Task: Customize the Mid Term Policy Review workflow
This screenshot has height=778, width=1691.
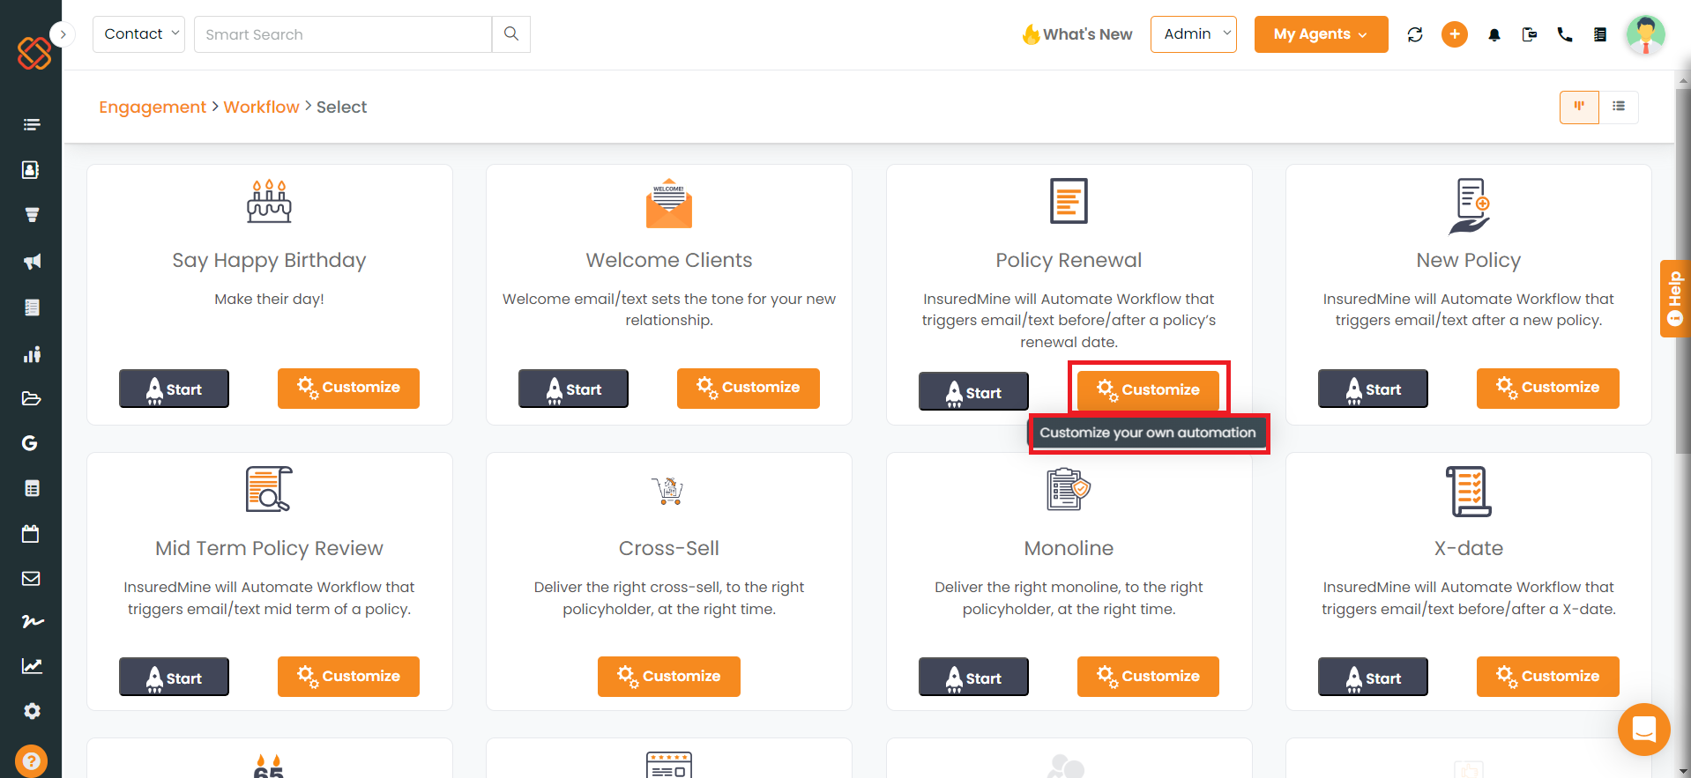Action: [x=348, y=677]
